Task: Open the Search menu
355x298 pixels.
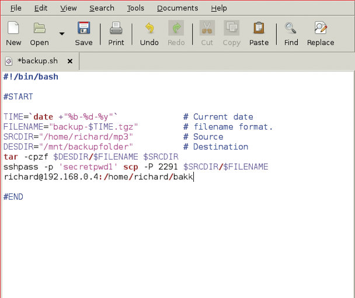Action: [102, 8]
